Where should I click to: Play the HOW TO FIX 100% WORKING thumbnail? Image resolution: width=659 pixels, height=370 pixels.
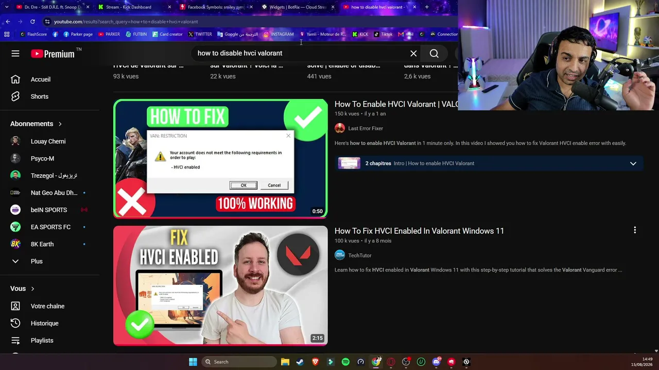pyautogui.click(x=220, y=158)
